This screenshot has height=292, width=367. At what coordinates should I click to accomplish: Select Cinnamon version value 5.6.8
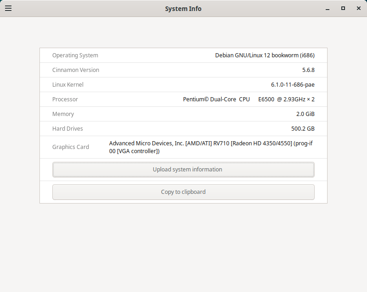pos(308,70)
